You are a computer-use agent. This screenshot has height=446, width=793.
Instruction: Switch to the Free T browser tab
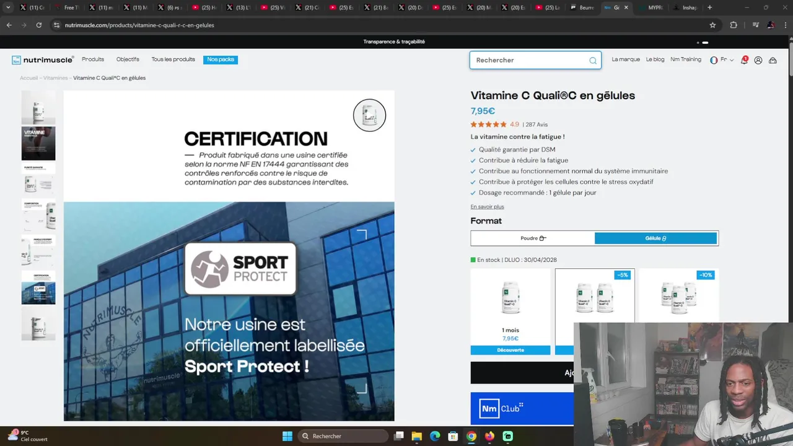68,7
